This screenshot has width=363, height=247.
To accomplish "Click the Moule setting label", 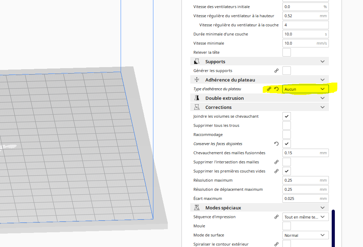I will pos(199,226).
